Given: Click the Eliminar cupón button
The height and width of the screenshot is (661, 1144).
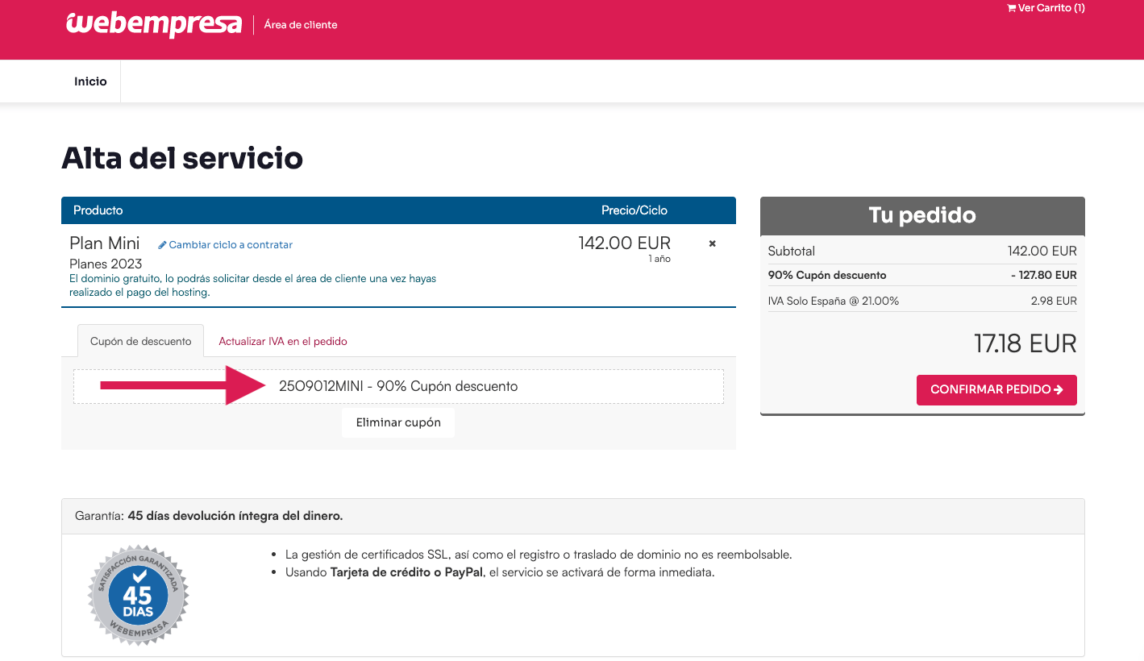Looking at the screenshot, I should 397,422.
